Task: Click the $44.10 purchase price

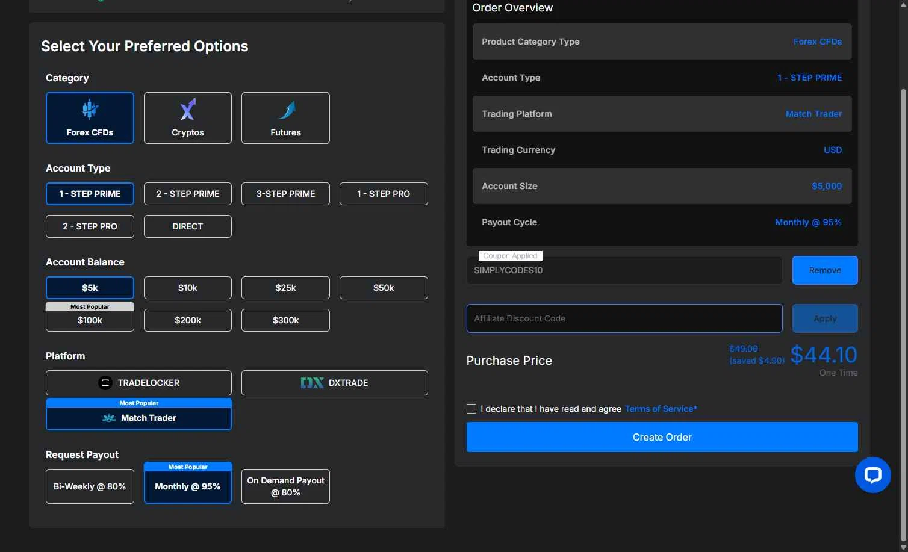Action: coord(824,355)
